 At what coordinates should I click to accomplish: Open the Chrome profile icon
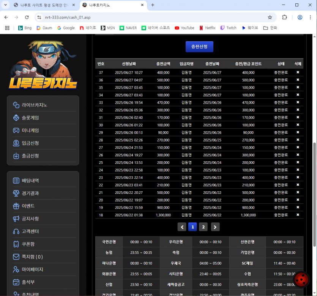point(300,17)
